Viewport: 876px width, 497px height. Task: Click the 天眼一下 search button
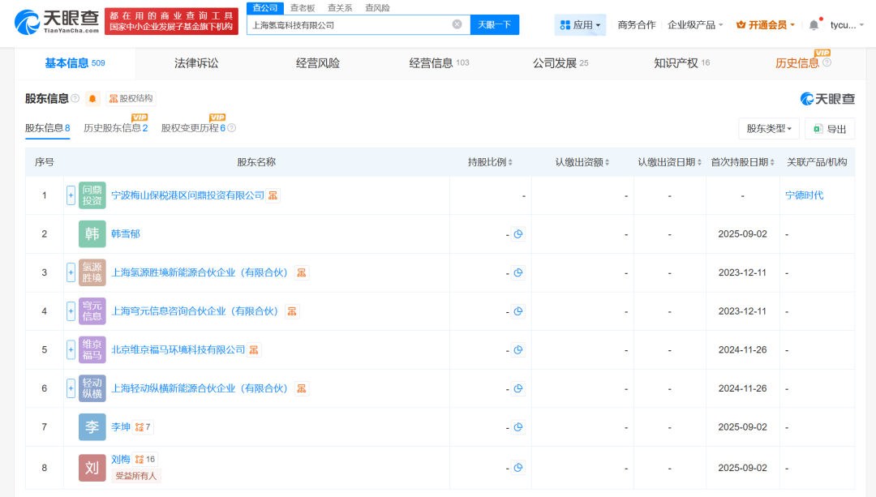pos(496,24)
